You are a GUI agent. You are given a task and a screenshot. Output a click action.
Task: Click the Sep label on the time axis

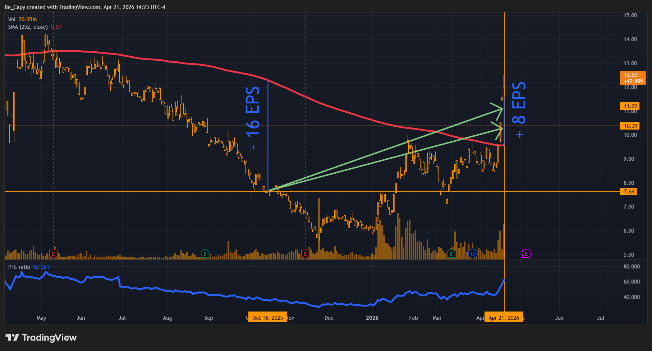click(x=209, y=318)
